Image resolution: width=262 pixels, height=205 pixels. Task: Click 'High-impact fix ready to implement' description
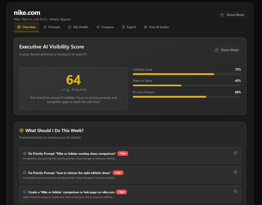[68, 197]
